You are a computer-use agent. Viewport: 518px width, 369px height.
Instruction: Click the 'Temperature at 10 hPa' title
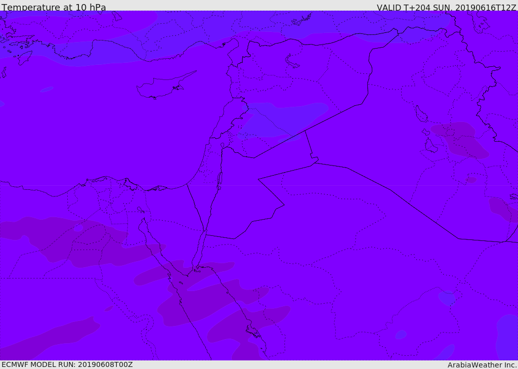pos(54,8)
